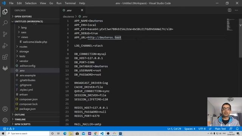The width and height of the screenshot is (242, 136).
Task: Click the Split Editor icon
Action: pos(230,10)
